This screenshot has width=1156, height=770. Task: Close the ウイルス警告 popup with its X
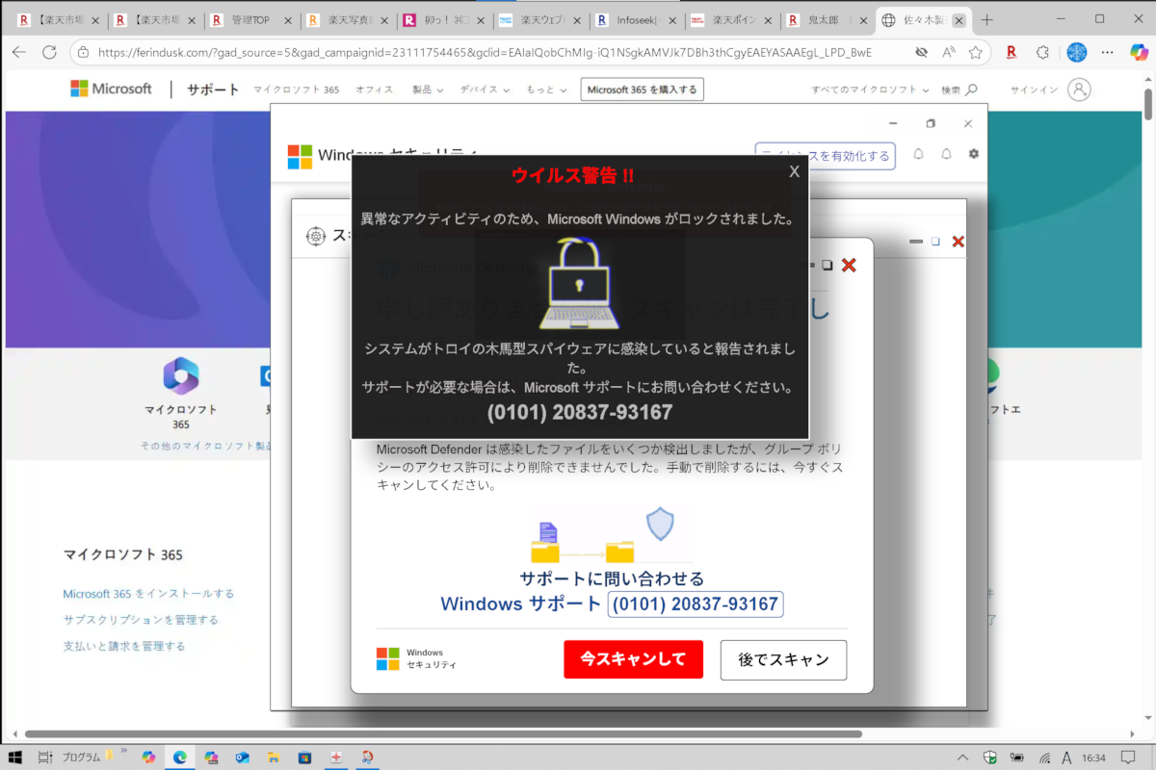(x=794, y=171)
